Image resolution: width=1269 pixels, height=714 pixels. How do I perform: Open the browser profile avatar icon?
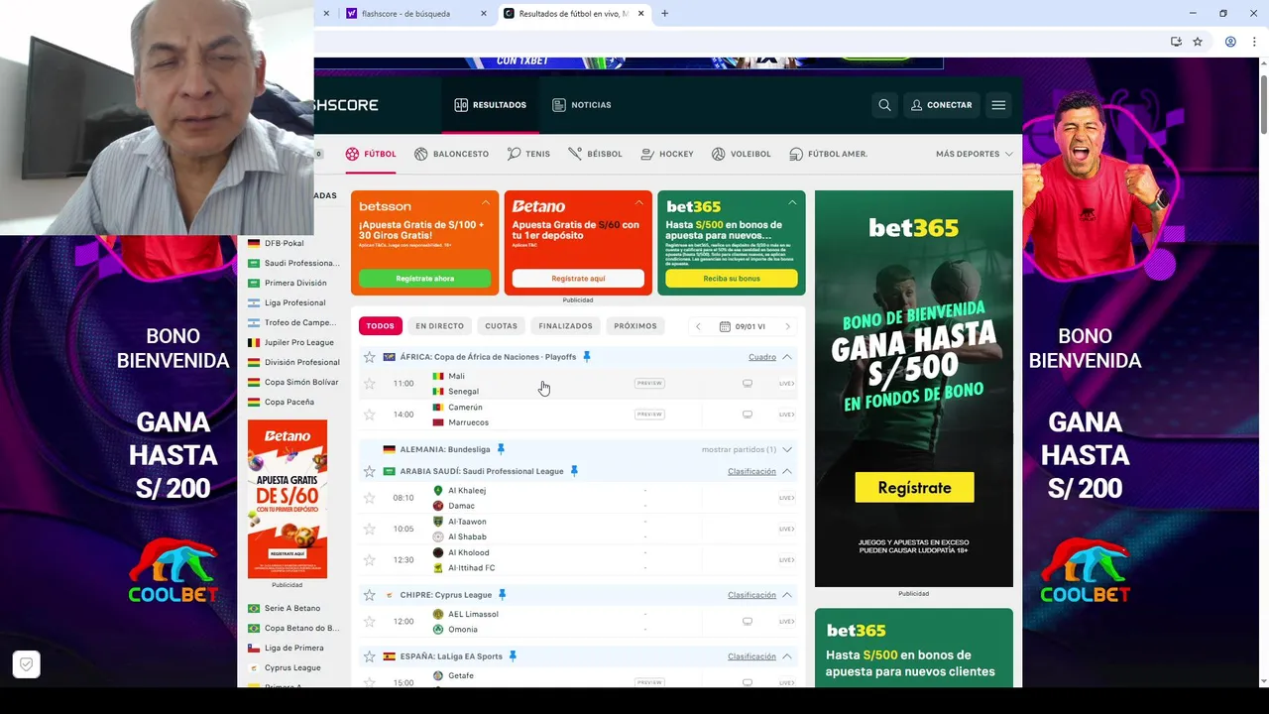click(1230, 42)
